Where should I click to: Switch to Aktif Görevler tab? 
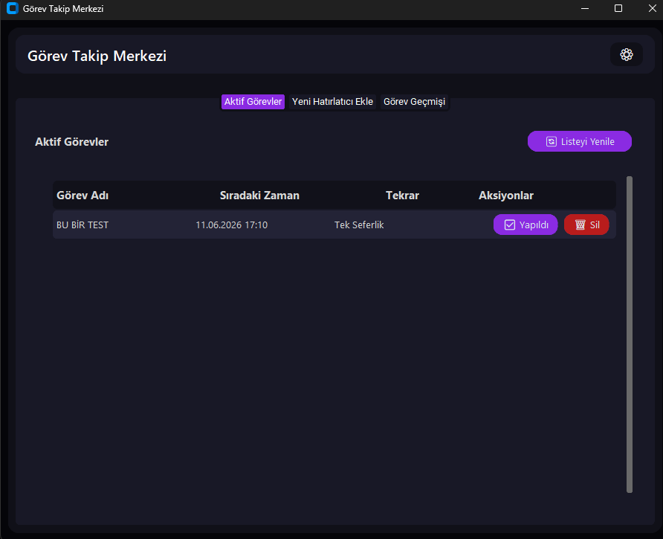[253, 102]
